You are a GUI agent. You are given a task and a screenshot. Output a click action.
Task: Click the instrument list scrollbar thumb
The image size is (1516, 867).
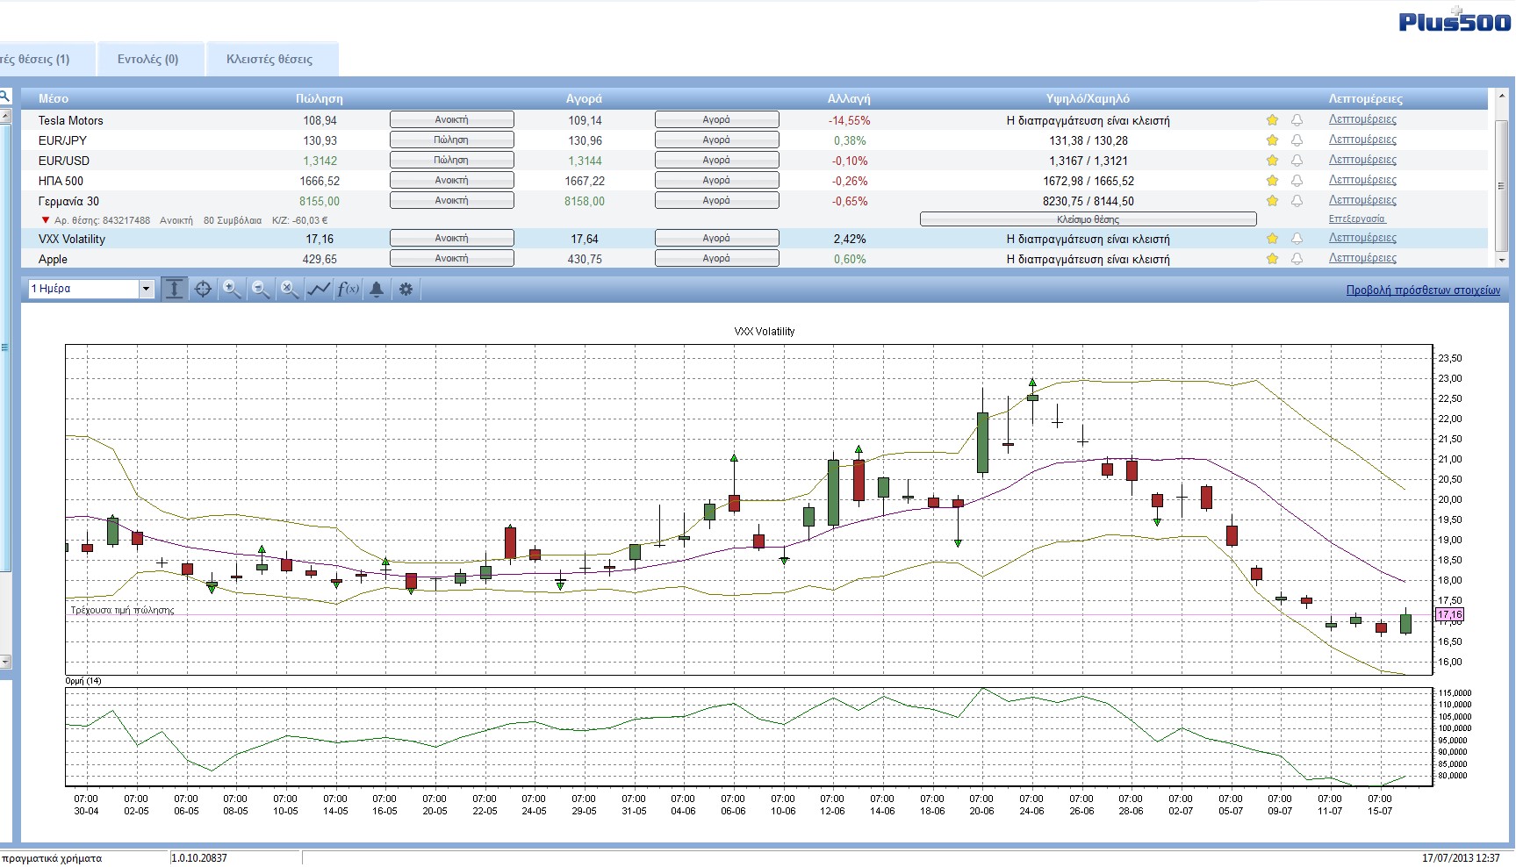[x=1501, y=186]
